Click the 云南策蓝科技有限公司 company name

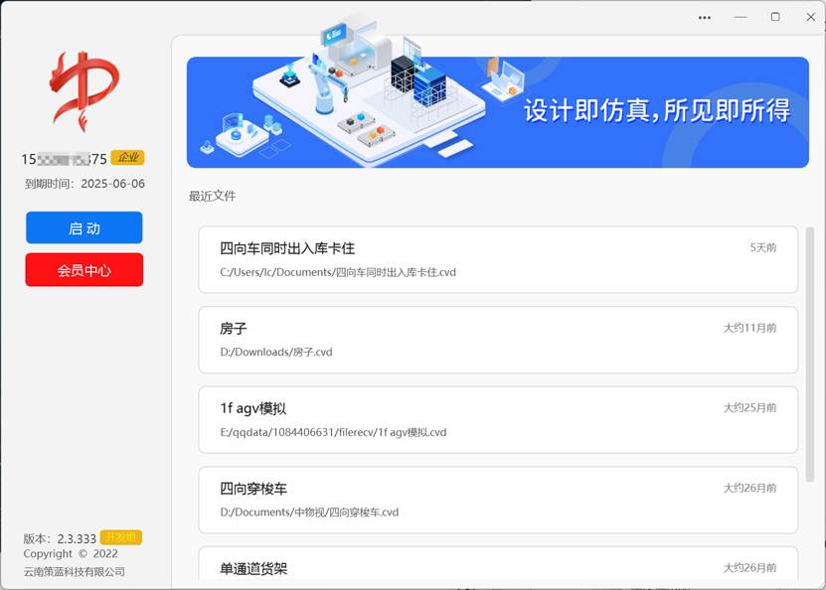point(75,571)
